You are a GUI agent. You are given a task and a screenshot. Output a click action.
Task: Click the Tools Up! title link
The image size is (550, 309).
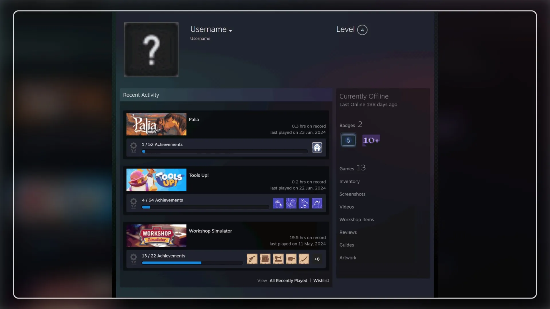pos(199,175)
